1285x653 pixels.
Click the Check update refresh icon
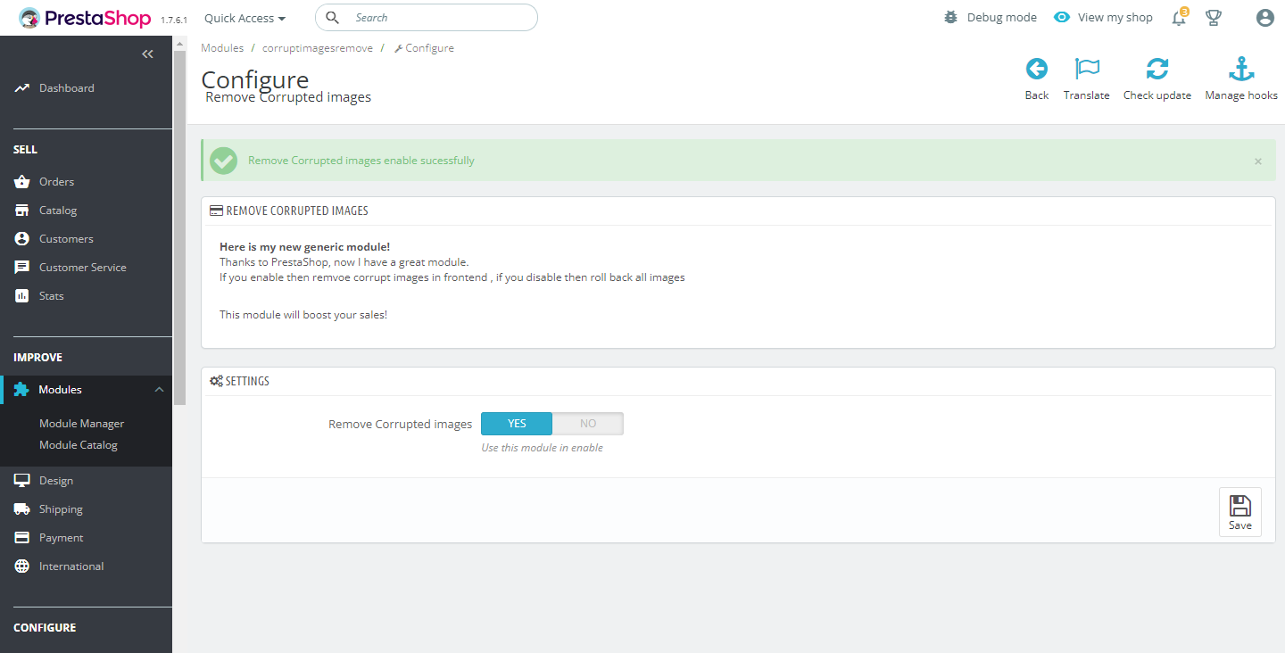pos(1157,69)
